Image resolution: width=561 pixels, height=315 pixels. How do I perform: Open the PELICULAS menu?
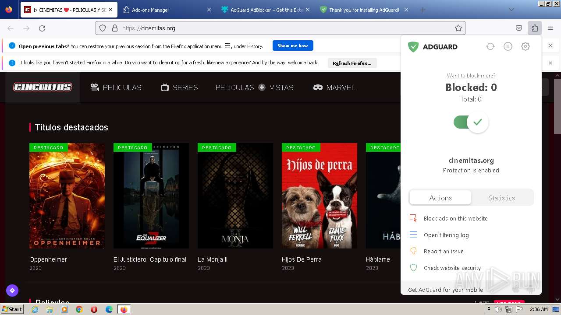point(116,87)
